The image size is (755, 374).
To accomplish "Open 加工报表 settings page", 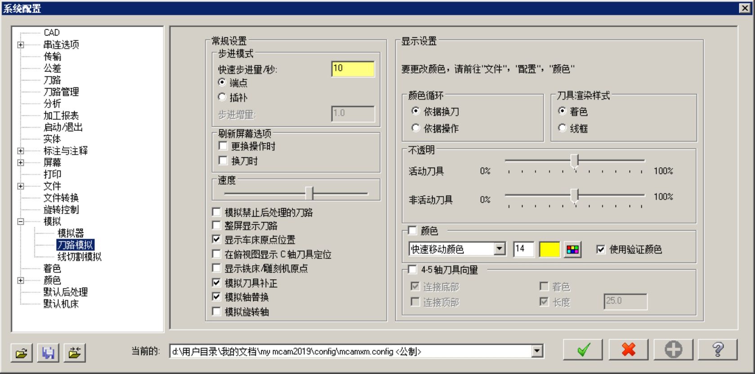I will pos(61,116).
